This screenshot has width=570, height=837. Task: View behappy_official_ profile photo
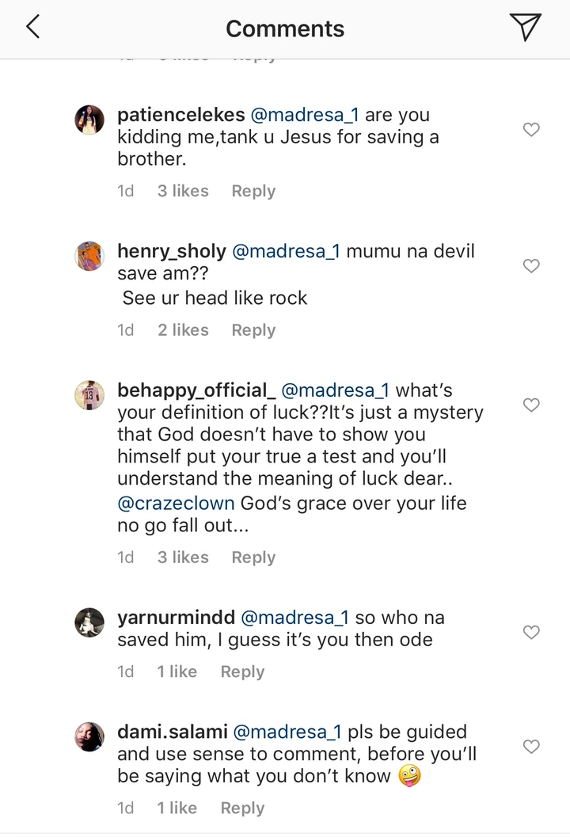[x=89, y=395]
